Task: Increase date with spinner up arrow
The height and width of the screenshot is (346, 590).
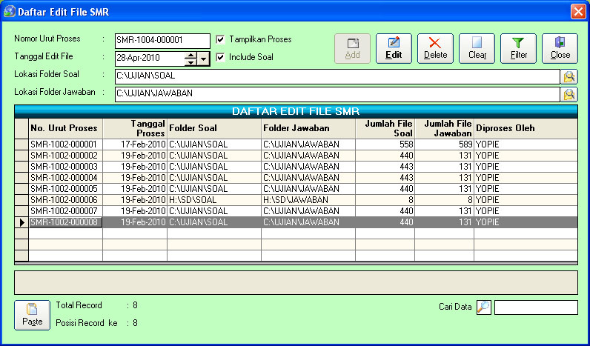Action: pos(190,55)
